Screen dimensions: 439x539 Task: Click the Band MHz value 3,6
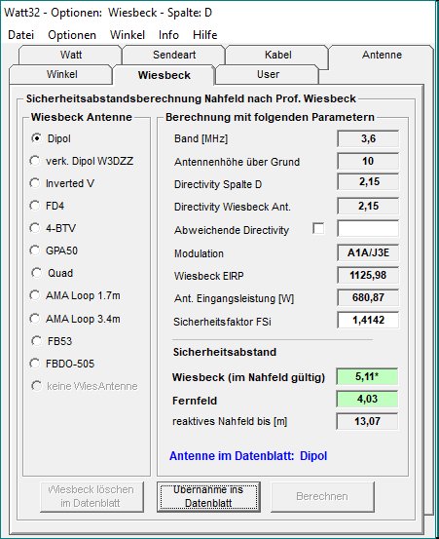pyautogui.click(x=368, y=138)
